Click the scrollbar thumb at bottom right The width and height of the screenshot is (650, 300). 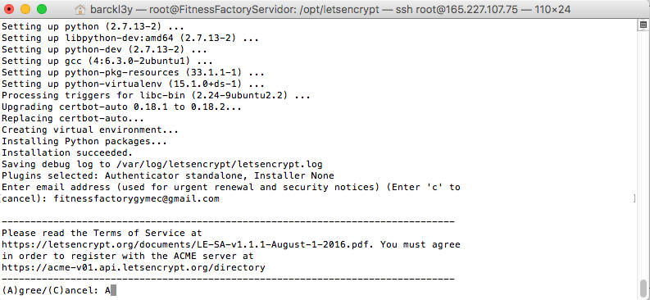(x=643, y=287)
